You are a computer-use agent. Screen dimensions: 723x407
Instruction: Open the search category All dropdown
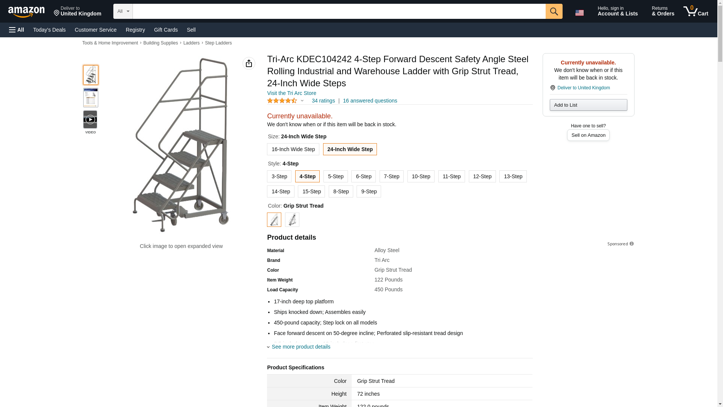123,11
